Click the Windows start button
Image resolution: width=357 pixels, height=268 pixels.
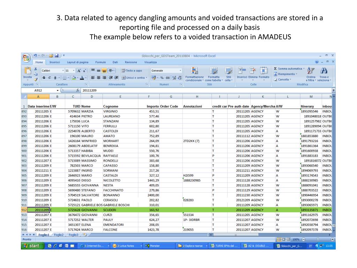click(x=32, y=246)
